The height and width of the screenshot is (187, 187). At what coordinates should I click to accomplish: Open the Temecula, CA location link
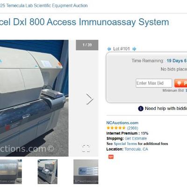pyautogui.click(x=136, y=149)
